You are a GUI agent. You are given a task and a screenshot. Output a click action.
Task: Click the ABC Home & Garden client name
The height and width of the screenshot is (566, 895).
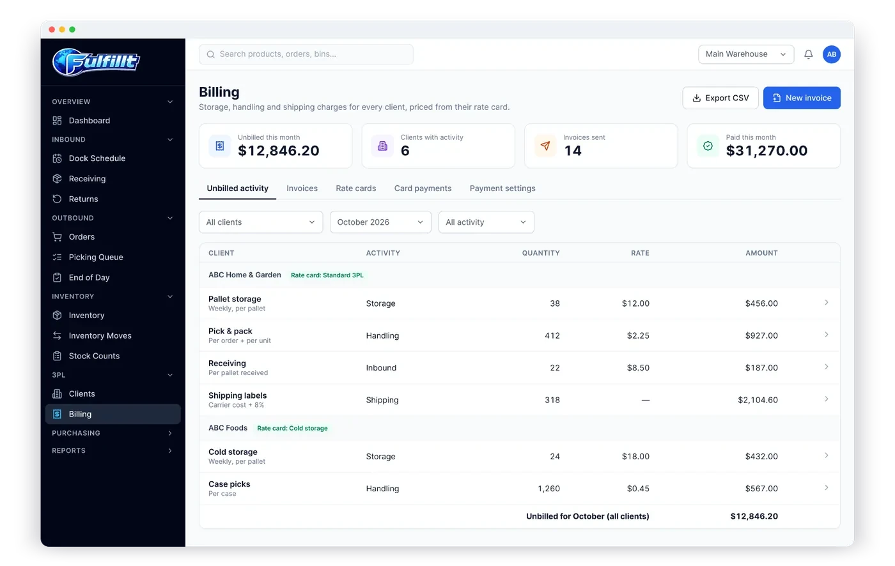tap(245, 275)
